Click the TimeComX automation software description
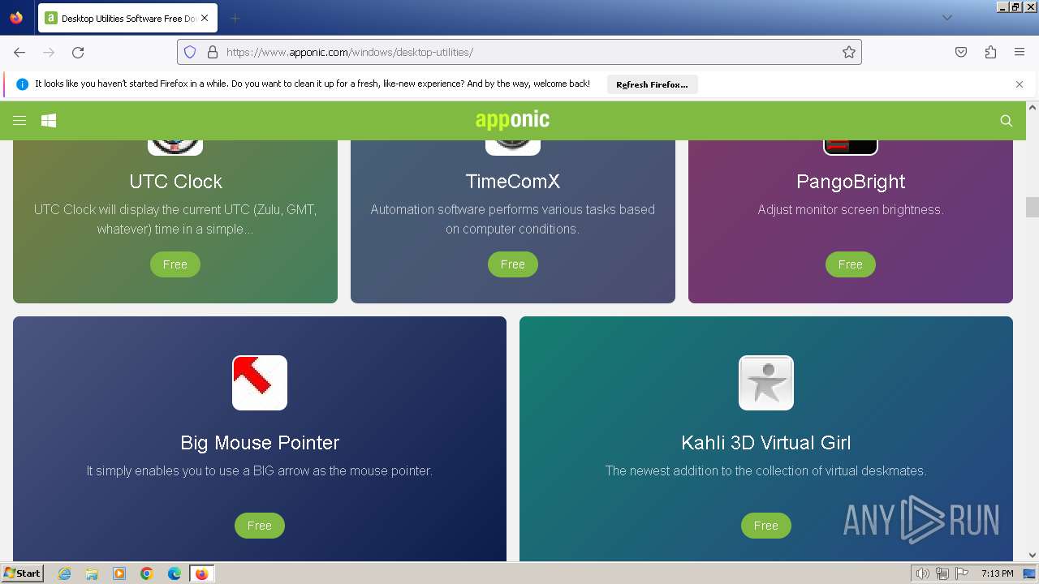Screen dimensions: 1039x584 513,219
